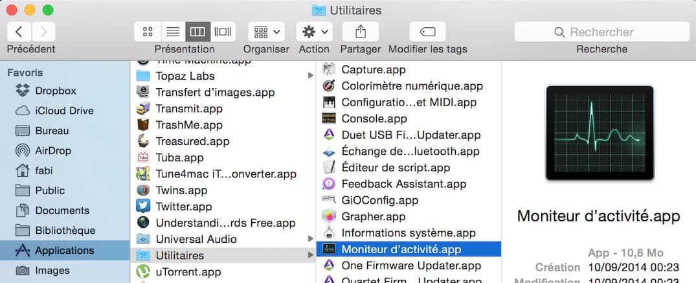Open Dropbox in the sidebar
The width and height of the screenshot is (696, 283).
(x=65, y=91)
